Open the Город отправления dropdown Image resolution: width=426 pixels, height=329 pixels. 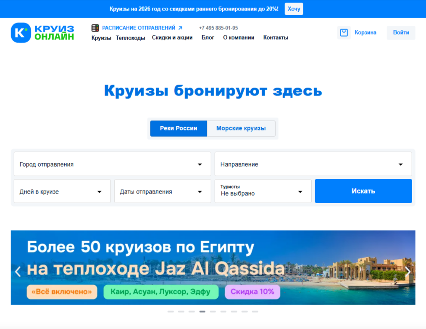coord(112,164)
